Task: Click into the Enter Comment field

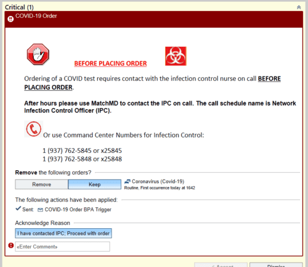Action: click(62, 247)
